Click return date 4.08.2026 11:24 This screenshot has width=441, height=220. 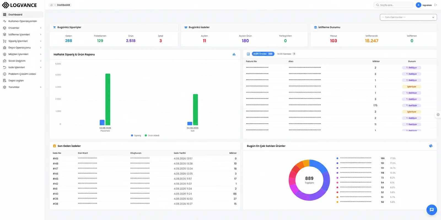pyautogui.click(x=183, y=194)
